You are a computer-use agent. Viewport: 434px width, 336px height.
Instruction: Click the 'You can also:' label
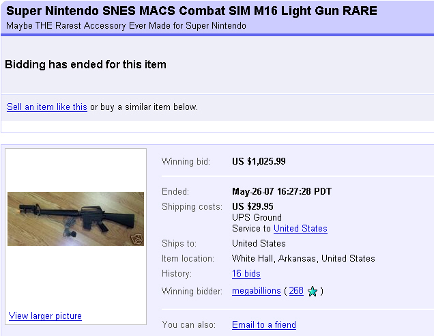[188, 324]
